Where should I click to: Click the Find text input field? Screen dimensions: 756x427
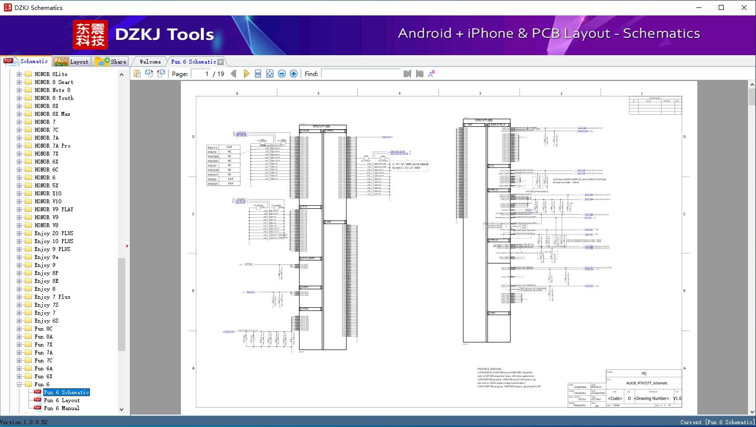[x=360, y=74]
